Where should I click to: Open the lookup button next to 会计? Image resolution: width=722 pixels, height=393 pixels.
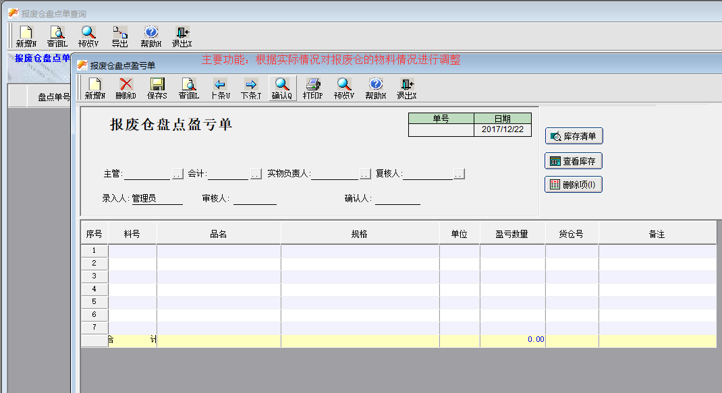256,174
